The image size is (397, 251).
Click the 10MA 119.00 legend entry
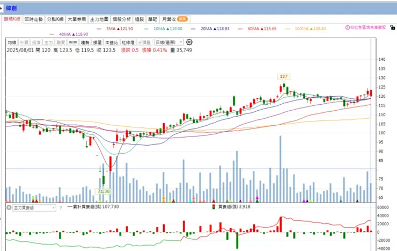coord(163,28)
